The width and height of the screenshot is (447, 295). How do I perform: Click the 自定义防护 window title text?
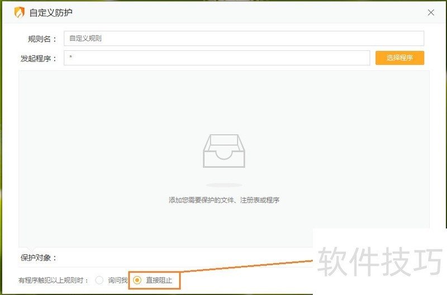click(x=51, y=12)
